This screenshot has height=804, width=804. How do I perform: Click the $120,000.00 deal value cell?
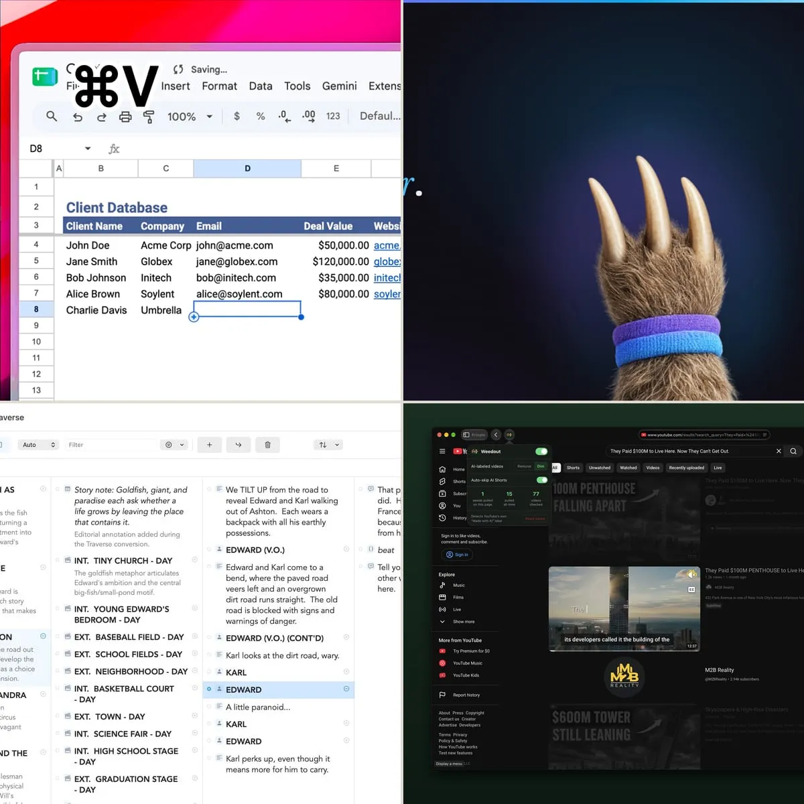336,261
